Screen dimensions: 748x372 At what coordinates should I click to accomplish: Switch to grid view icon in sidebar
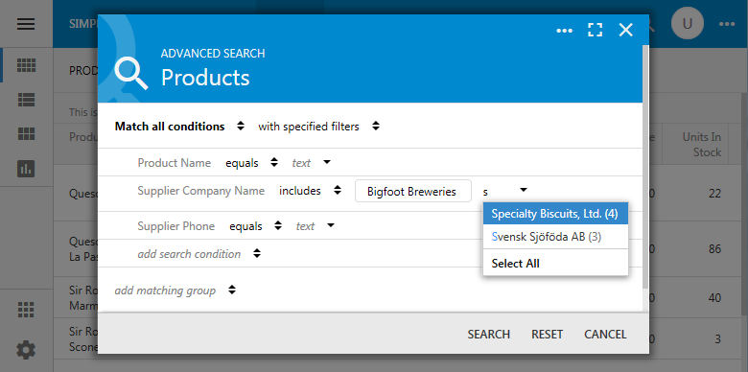(x=26, y=65)
